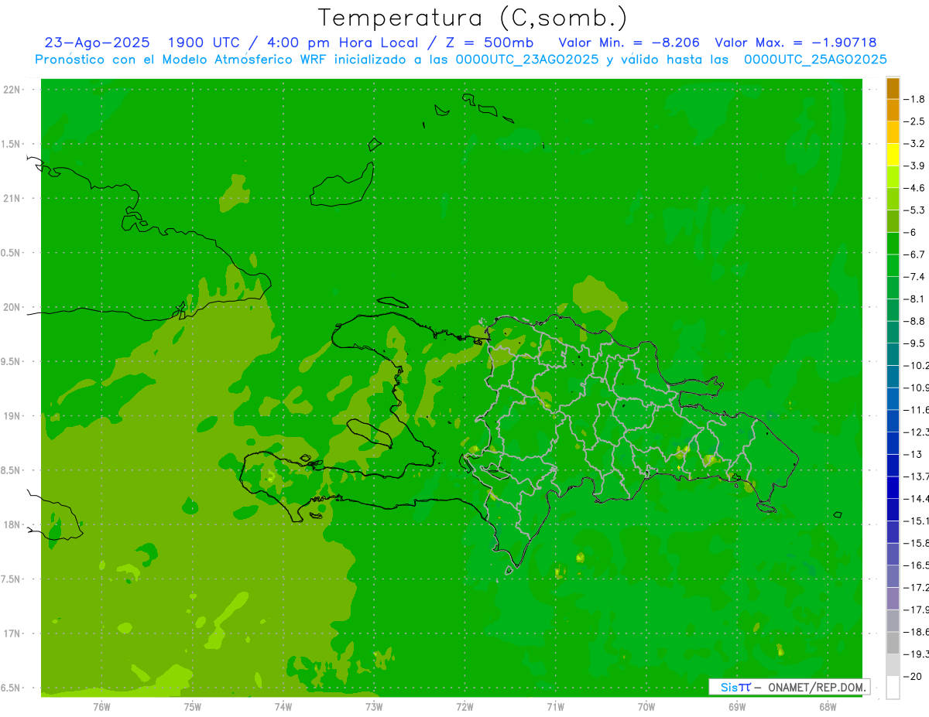Screen dimensions: 929x717
Task: Click the '19N' latitude label
Action: 13,416
